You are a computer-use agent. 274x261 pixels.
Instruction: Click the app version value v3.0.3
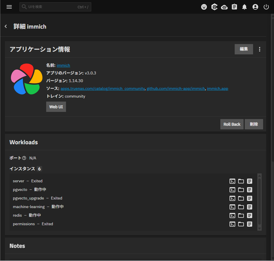(90, 73)
